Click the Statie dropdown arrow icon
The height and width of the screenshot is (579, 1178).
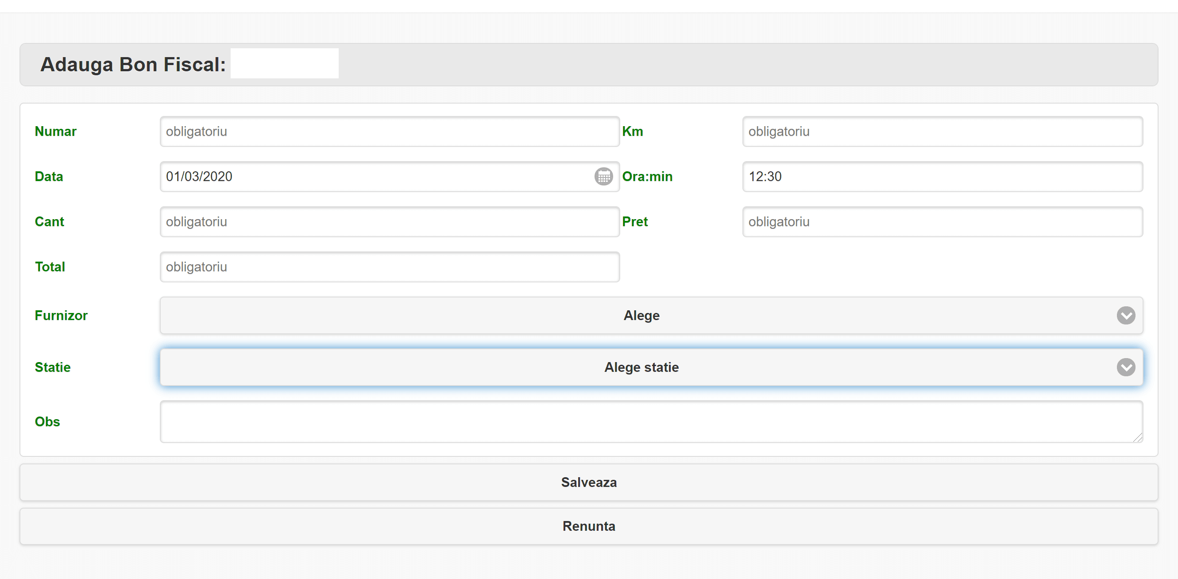(x=1125, y=367)
